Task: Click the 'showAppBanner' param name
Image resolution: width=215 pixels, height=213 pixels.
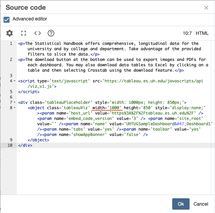Action: point(89,135)
